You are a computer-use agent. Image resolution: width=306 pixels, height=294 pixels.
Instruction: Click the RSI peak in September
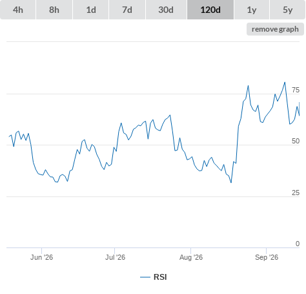[x=285, y=82]
